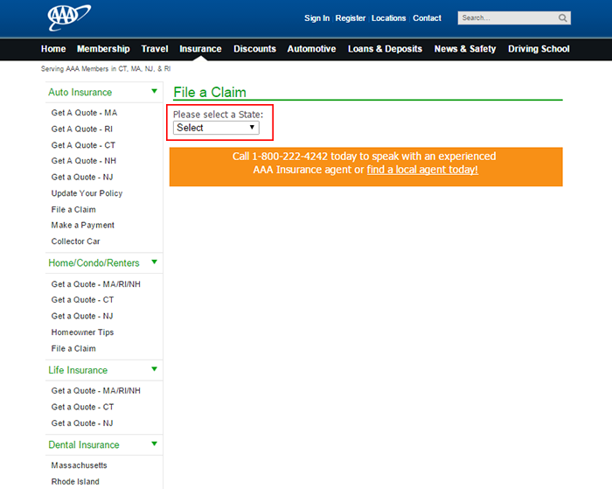The width and height of the screenshot is (612, 489).
Task: Open the Membership menu
Action: point(103,49)
